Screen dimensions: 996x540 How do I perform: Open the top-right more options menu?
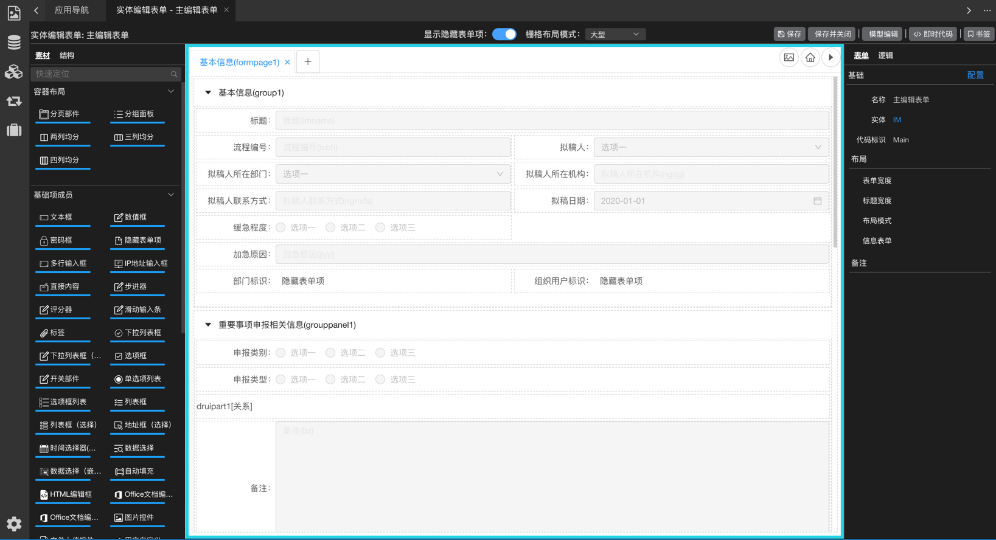[x=987, y=10]
